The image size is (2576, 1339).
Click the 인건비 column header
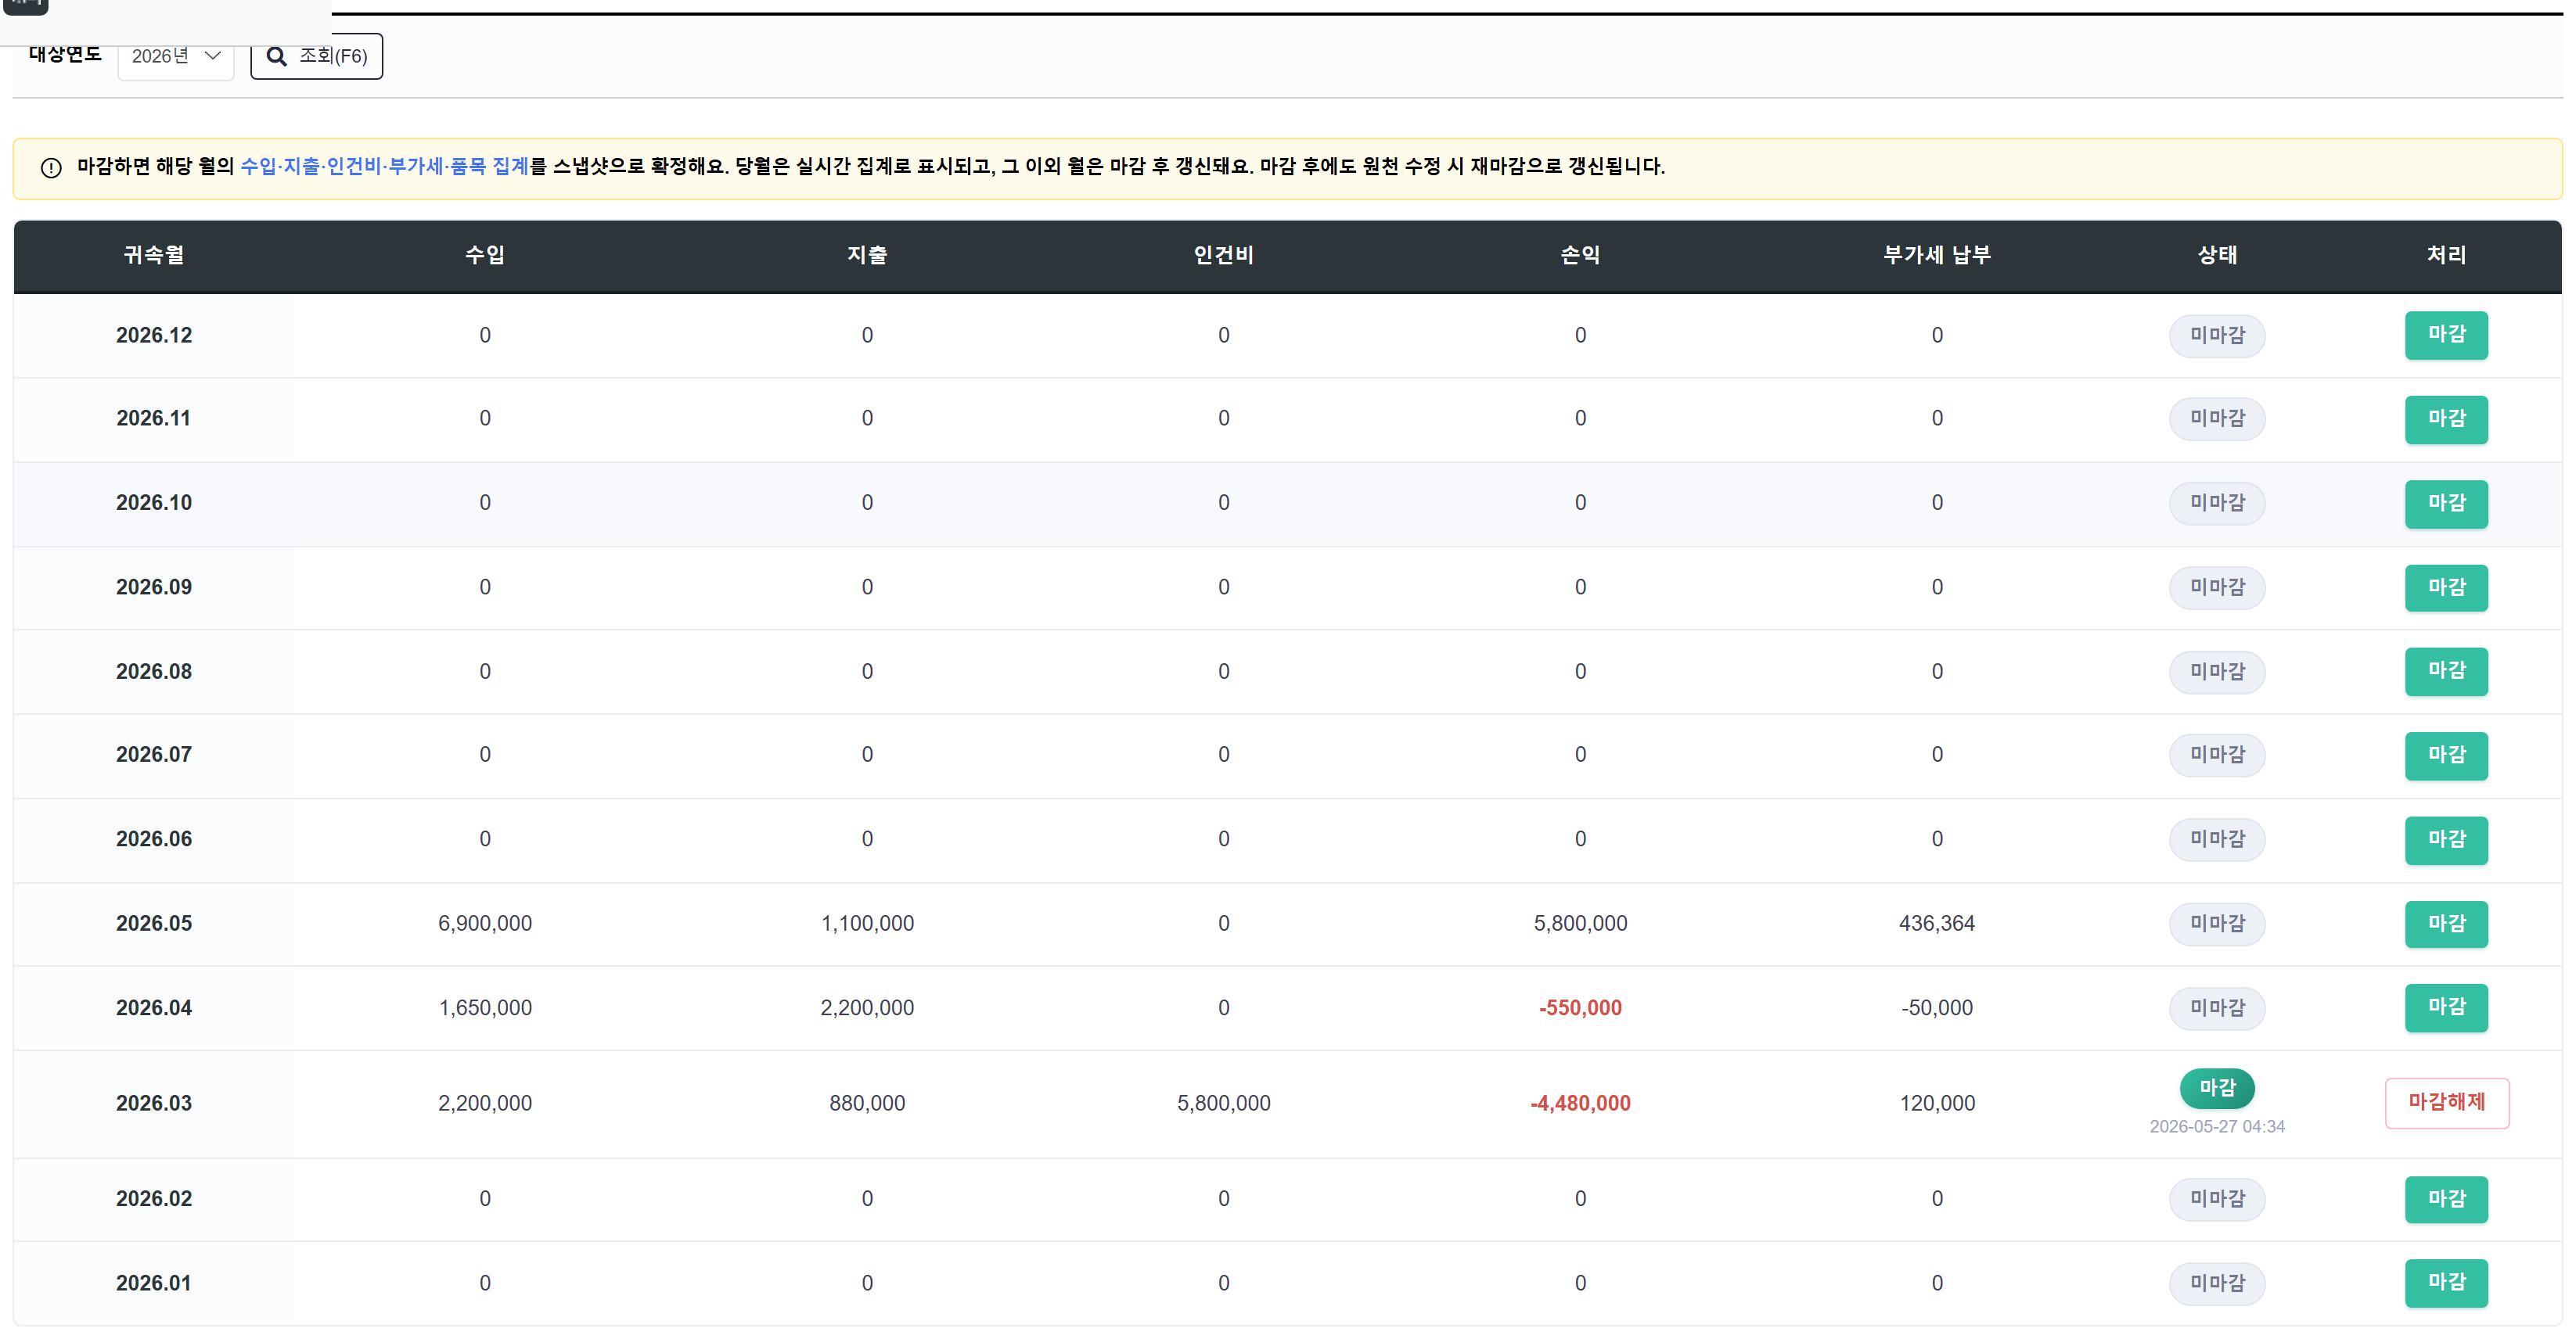1223,255
